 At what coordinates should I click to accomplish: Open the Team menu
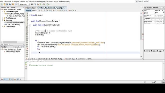51,2
